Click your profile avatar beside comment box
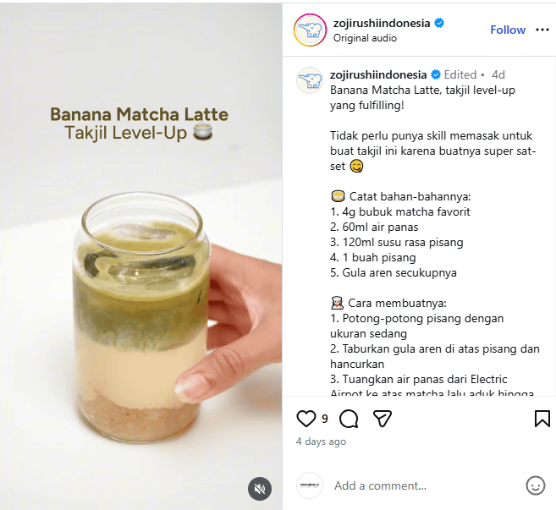 point(310,485)
